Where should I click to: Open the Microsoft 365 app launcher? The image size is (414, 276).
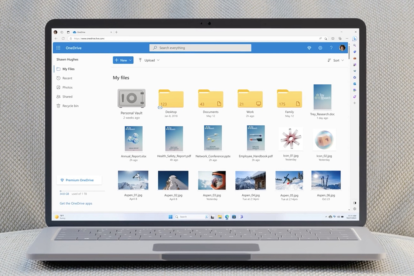(58, 48)
